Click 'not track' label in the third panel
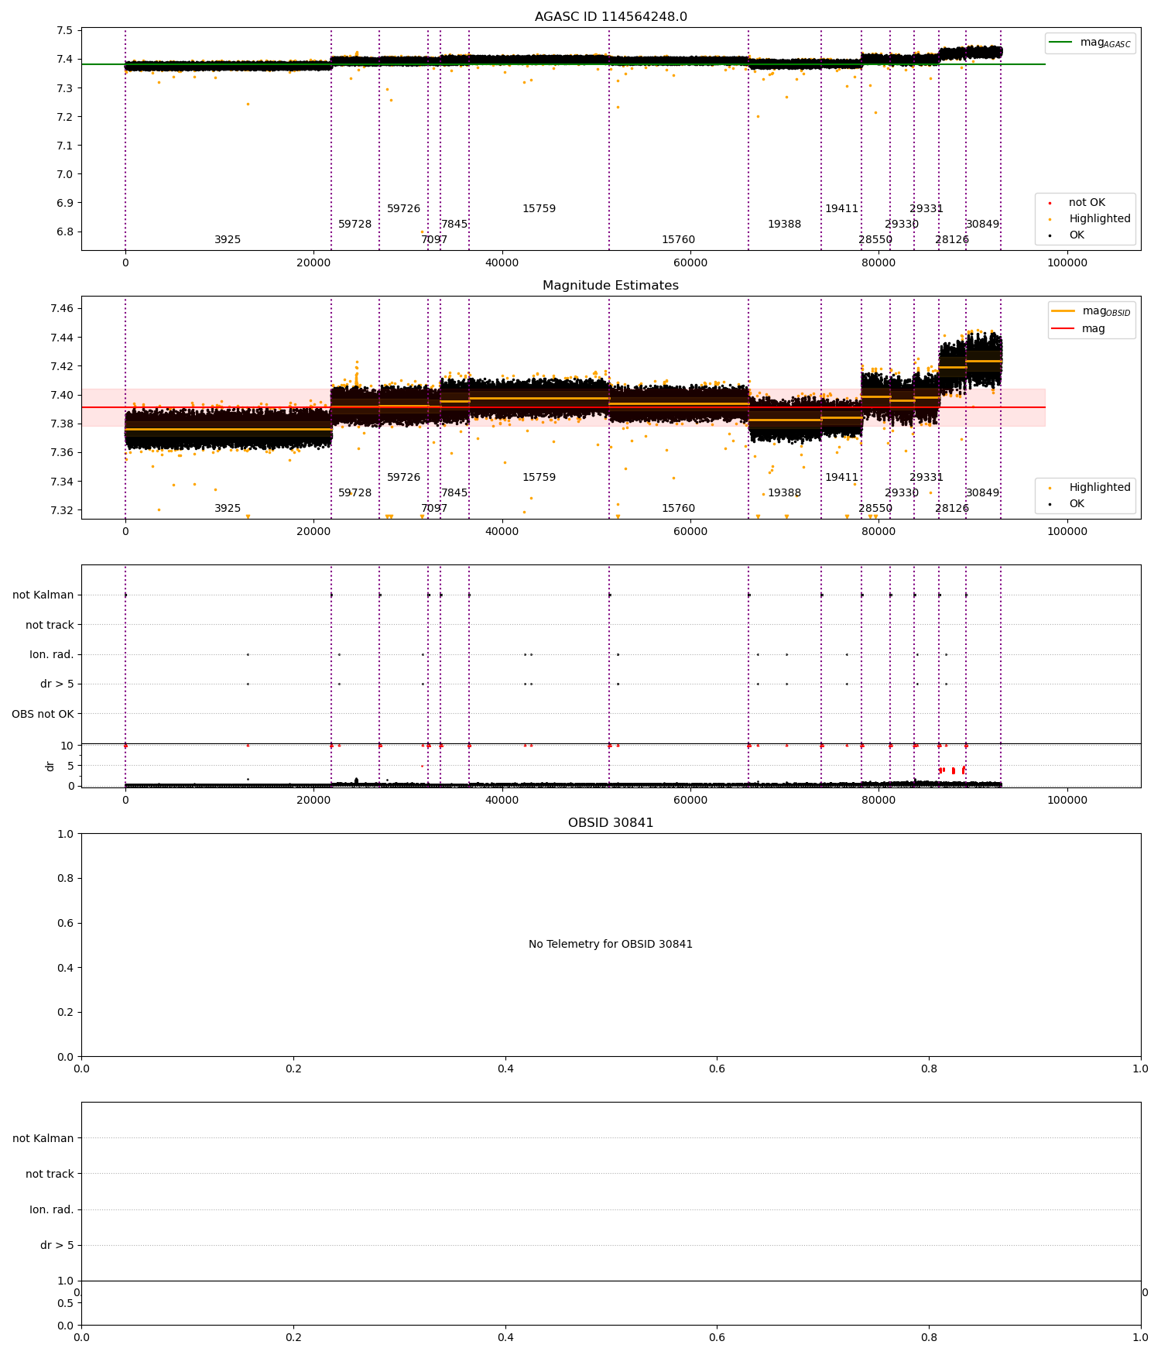The height and width of the screenshot is (1355, 1161). tap(50, 626)
